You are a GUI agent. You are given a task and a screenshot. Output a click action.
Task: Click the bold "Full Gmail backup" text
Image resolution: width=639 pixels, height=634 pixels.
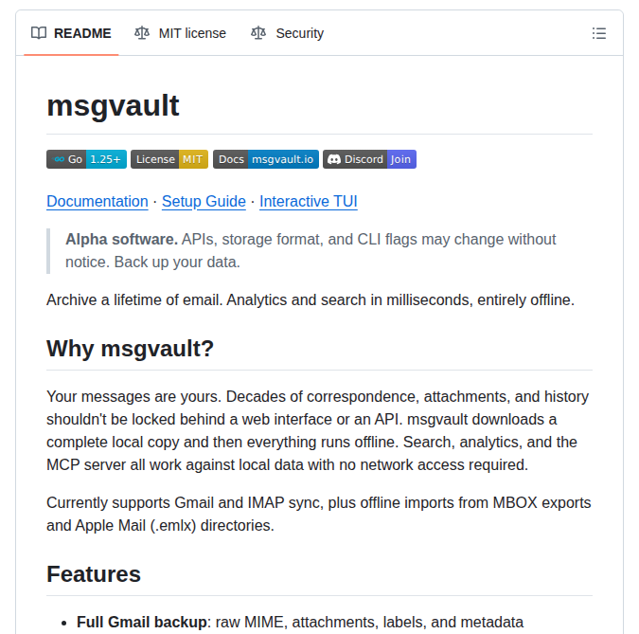(142, 622)
